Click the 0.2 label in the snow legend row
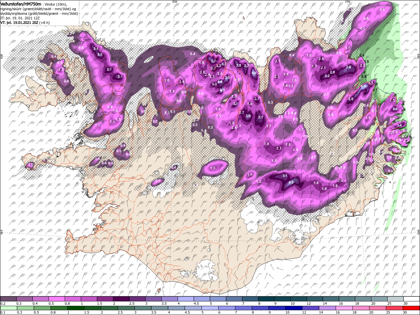The height and width of the screenshot is (315, 420). pos(3,304)
